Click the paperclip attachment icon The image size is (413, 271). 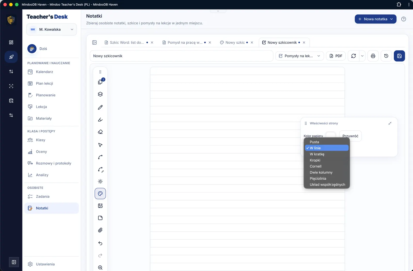(100, 230)
